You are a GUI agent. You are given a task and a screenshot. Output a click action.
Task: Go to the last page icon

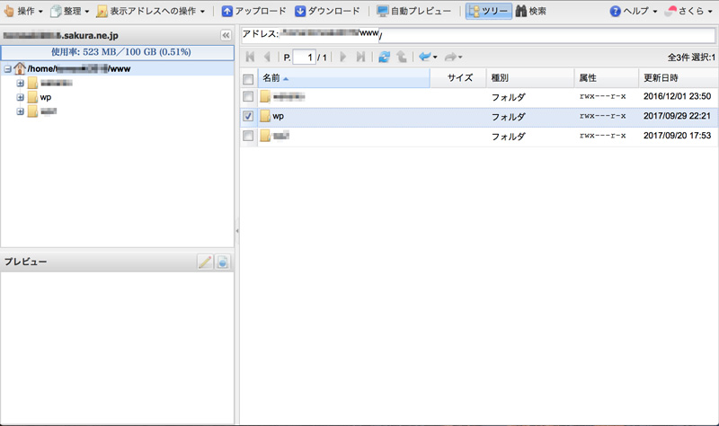tap(361, 57)
